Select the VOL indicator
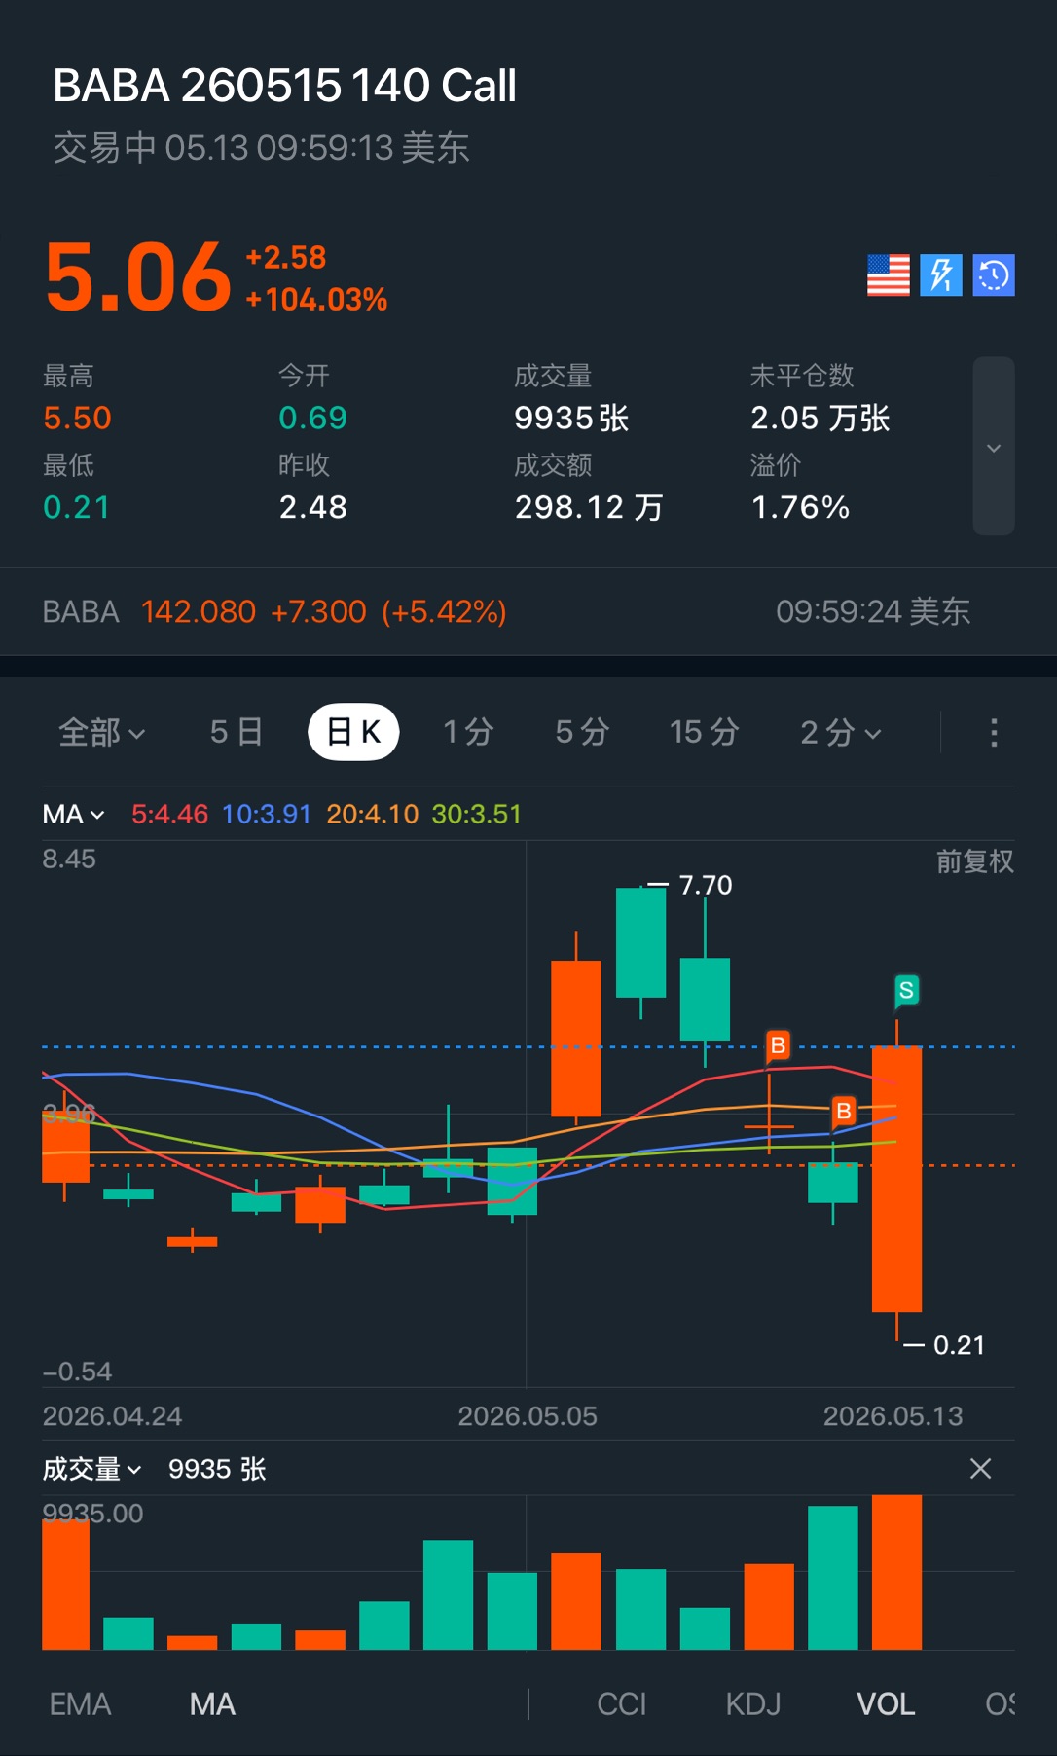 pyautogui.click(x=886, y=1704)
